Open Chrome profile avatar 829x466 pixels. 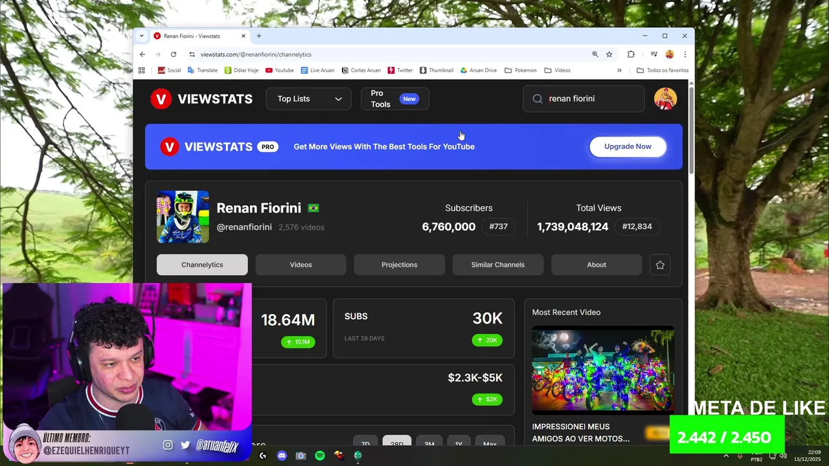tap(670, 54)
